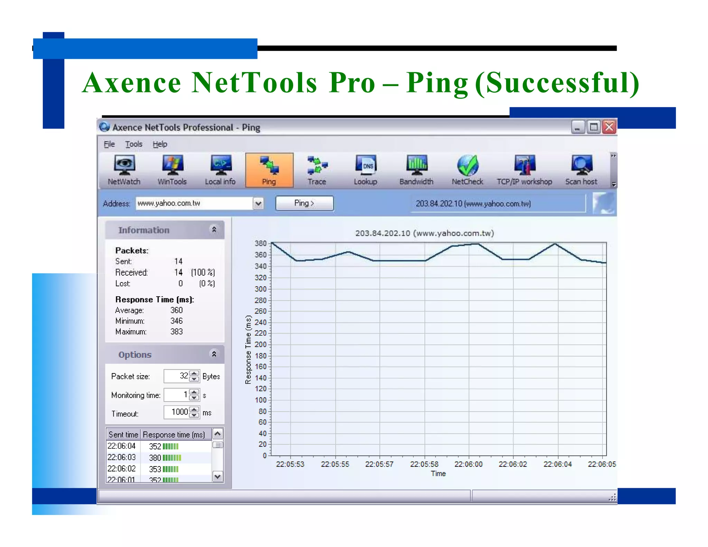
Task: Increase the Packet size value
Action: [195, 373]
